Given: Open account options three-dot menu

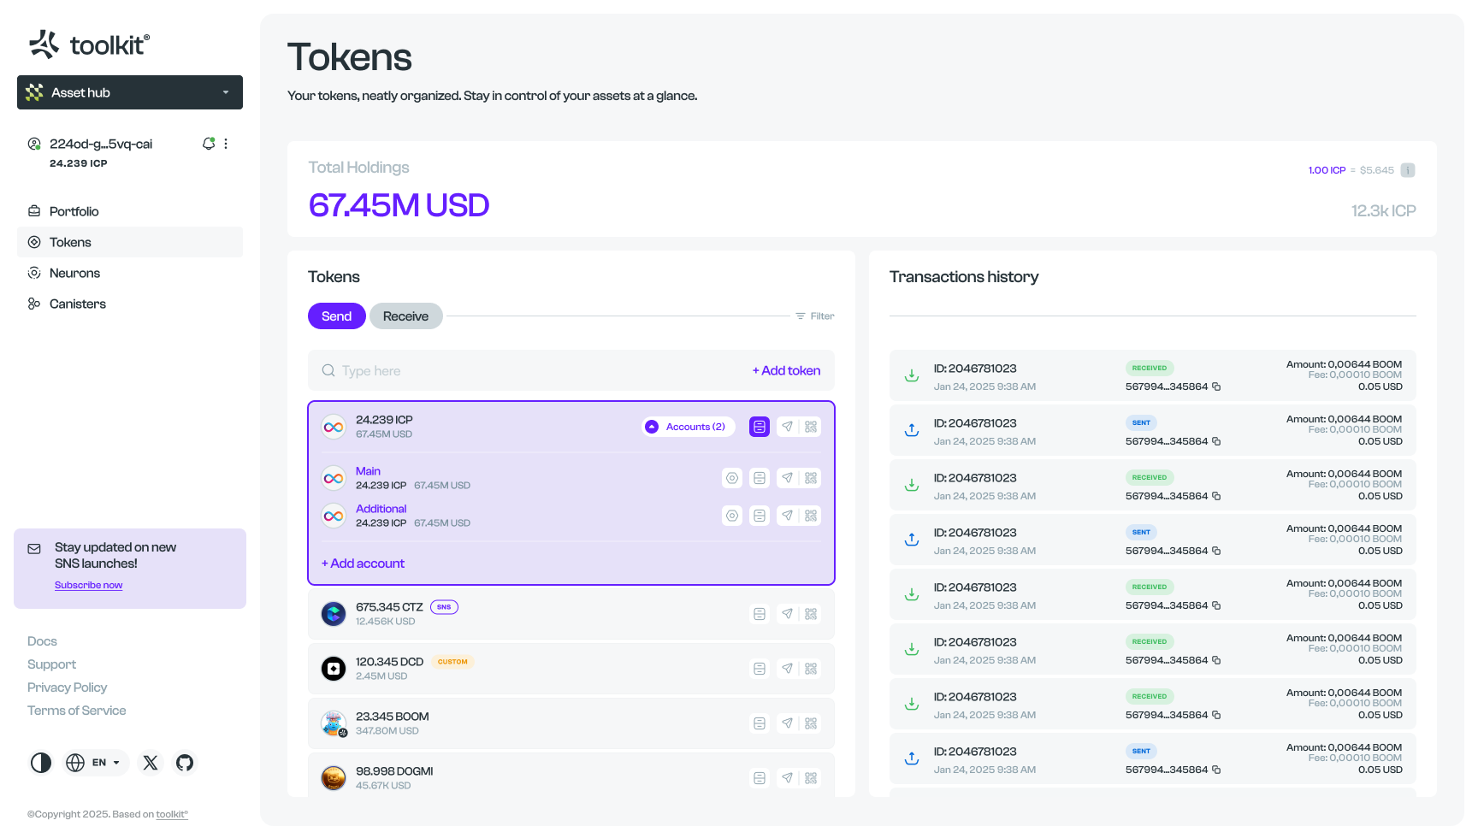Looking at the screenshot, I should point(226,144).
